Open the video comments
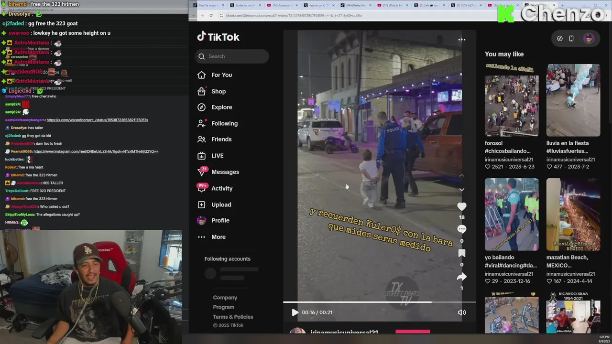 coord(461,229)
